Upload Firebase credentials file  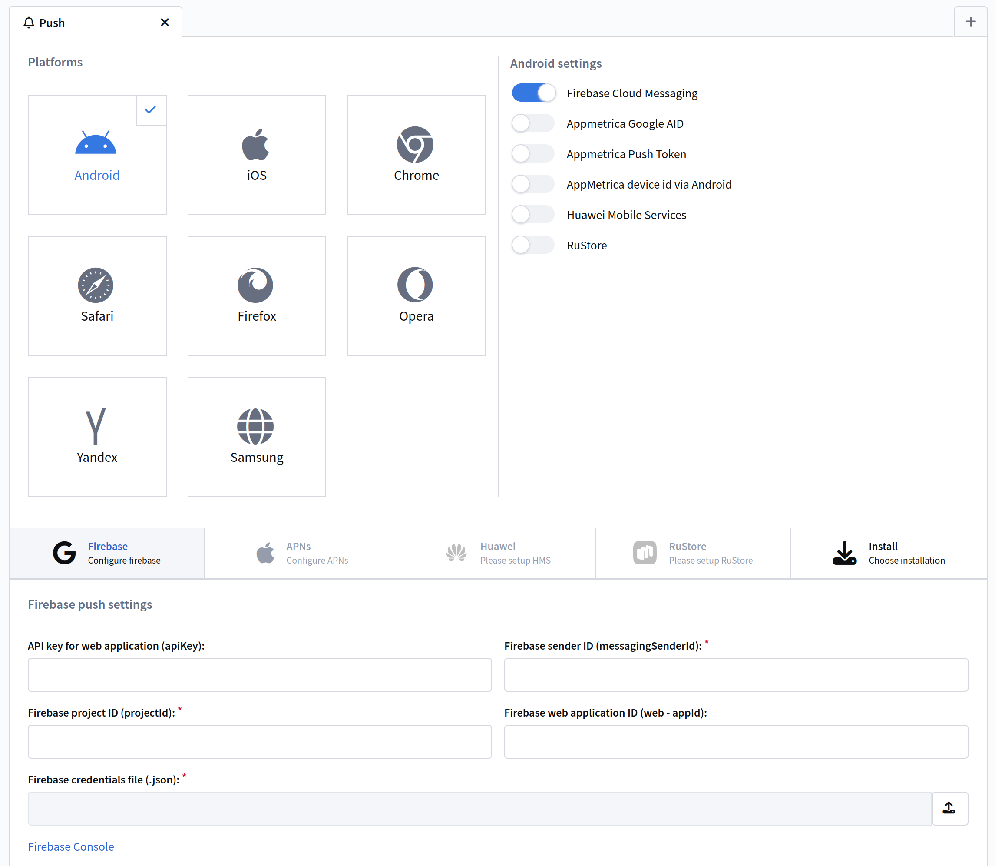949,809
